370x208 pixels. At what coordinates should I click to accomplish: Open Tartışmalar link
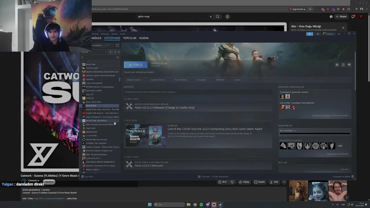coord(201,80)
